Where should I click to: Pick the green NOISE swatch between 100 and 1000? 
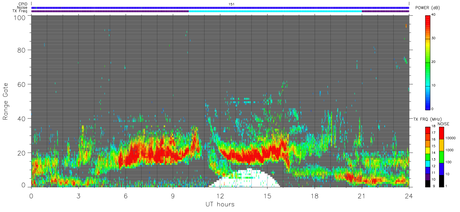[x=441, y=157]
